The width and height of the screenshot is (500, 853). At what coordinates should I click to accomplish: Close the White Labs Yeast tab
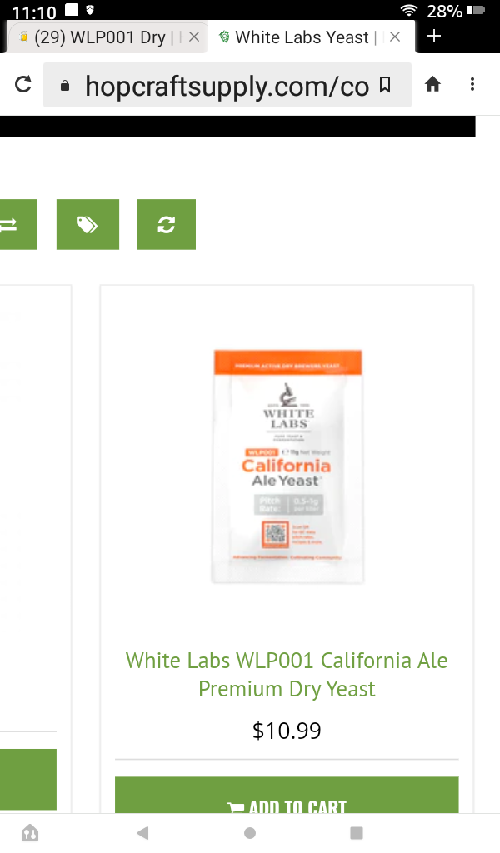click(x=395, y=37)
